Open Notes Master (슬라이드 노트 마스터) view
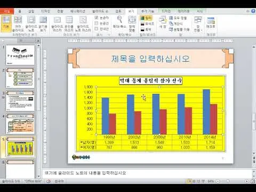Screen dimensions: 256x192 [x=83, y=23]
